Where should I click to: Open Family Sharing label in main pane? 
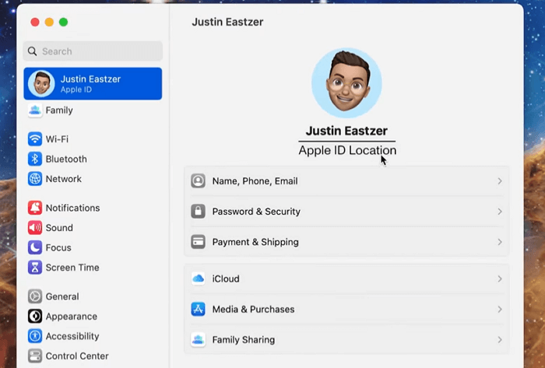pos(243,339)
